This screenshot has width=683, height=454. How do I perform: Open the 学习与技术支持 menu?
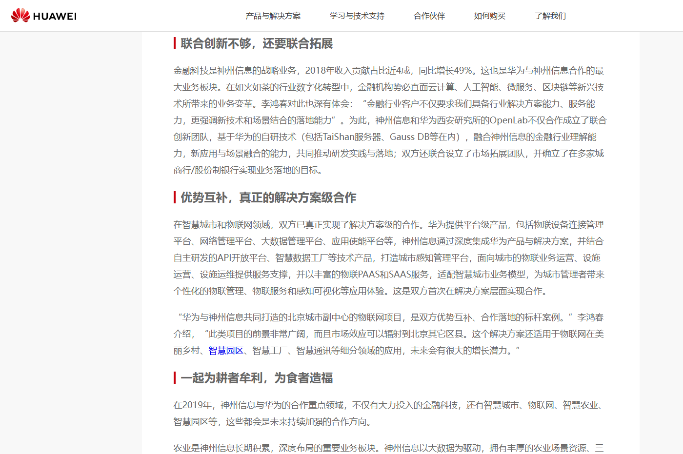(x=357, y=16)
